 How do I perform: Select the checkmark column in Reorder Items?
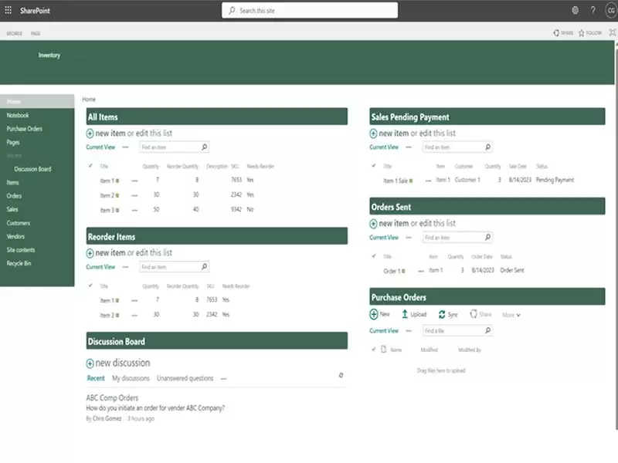90,285
